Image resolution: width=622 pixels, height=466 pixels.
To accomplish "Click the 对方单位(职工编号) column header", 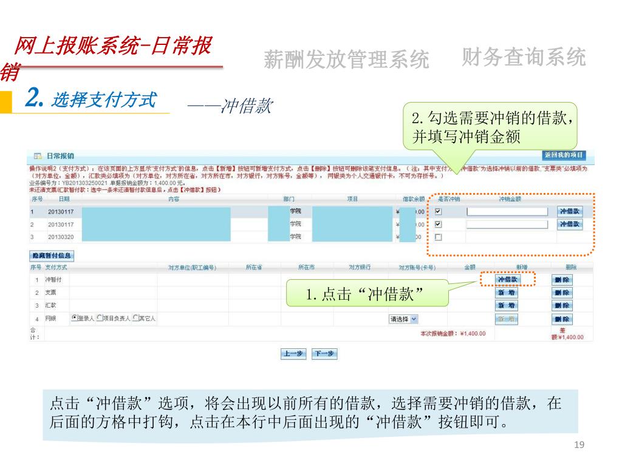I will tap(192, 268).
